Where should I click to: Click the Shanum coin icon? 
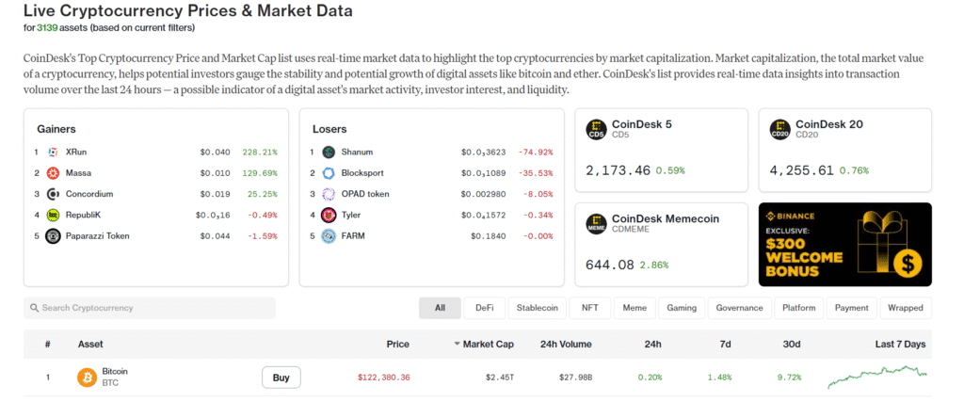pos(329,152)
